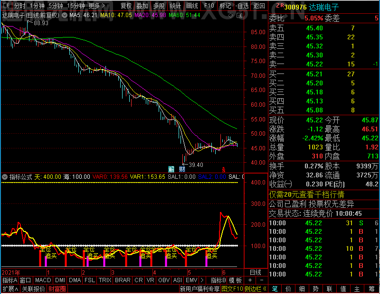This screenshot has height=294, width=380.
Task: Switch to 5分钟 chart period
Action: tap(56, 6)
